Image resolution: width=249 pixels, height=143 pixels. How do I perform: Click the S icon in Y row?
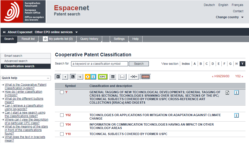click(x=227, y=93)
